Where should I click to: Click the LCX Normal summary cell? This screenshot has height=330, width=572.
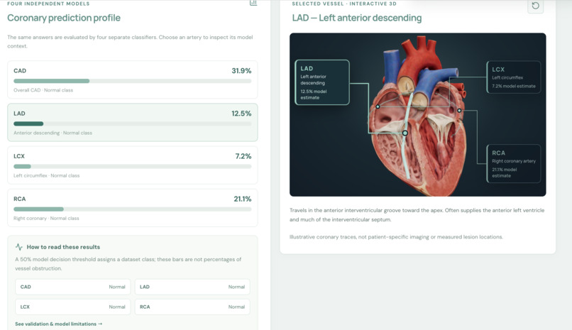coord(73,307)
